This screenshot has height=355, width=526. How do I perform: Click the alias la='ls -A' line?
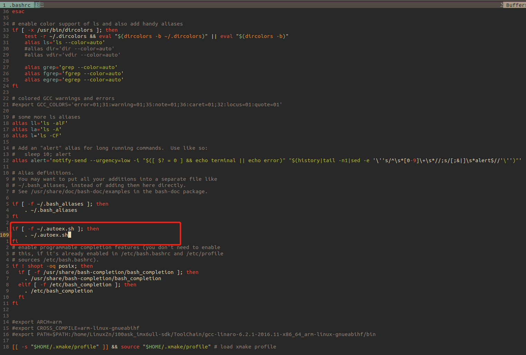pyautogui.click(x=37, y=129)
